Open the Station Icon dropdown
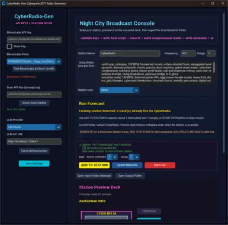The image size is (228, 225). tap(119, 90)
